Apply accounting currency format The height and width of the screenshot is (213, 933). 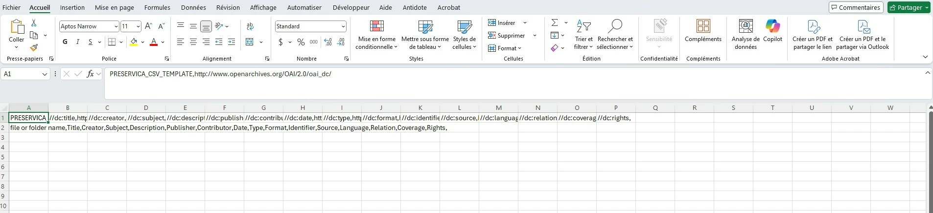[x=280, y=42]
